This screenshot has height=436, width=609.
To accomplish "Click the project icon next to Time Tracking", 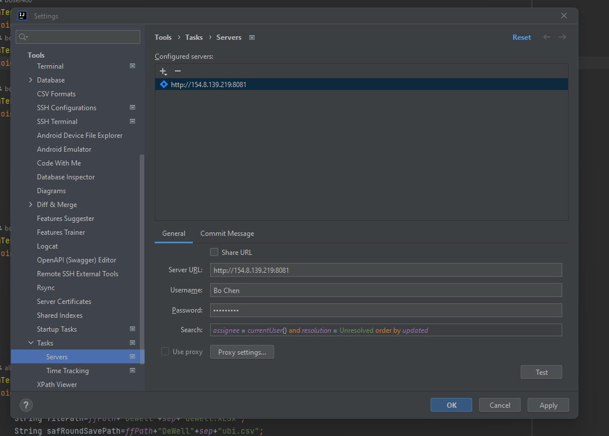I will 132,370.
